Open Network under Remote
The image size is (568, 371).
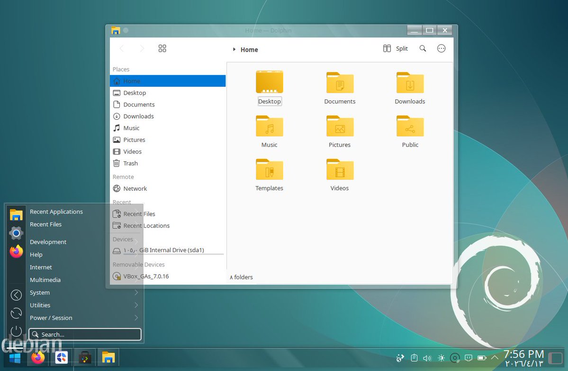[168, 189]
